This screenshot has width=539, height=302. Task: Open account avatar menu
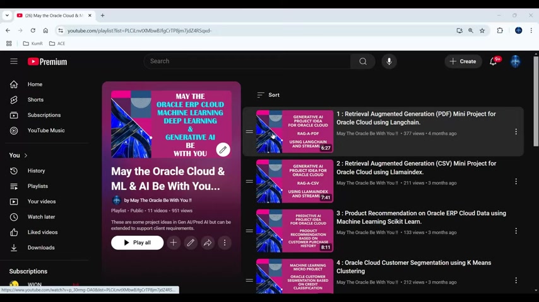tap(515, 62)
